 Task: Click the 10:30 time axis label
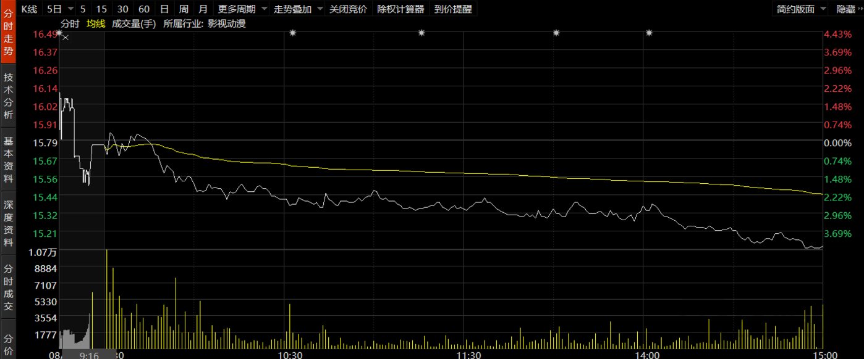coord(290,355)
